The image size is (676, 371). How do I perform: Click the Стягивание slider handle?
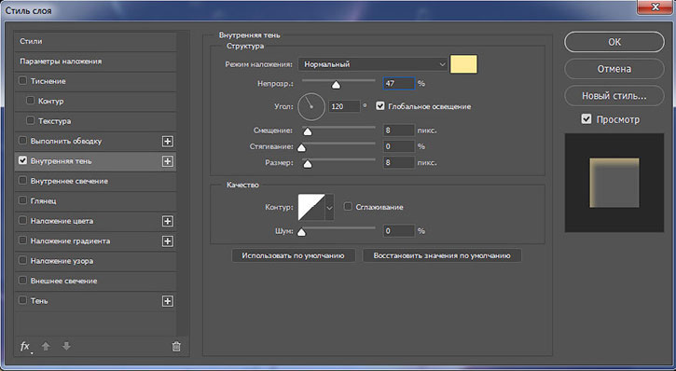(x=302, y=148)
